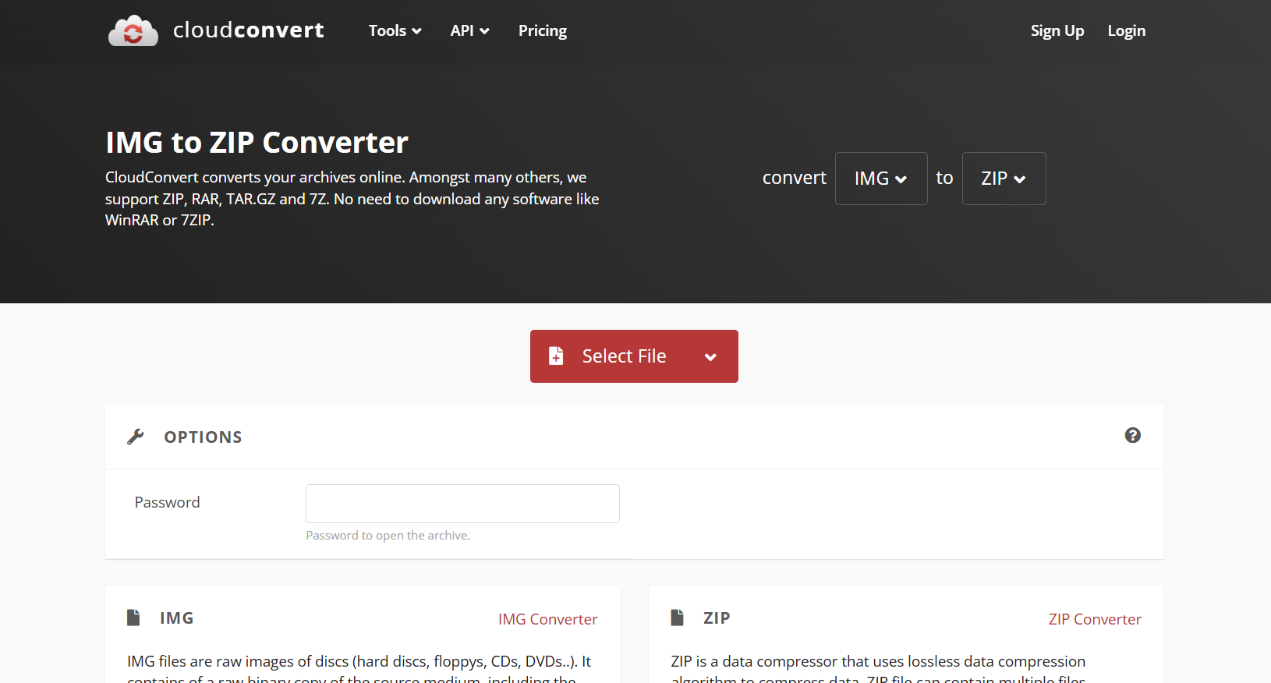Open the Tools dropdown menu
The height and width of the screenshot is (683, 1271).
pos(395,30)
